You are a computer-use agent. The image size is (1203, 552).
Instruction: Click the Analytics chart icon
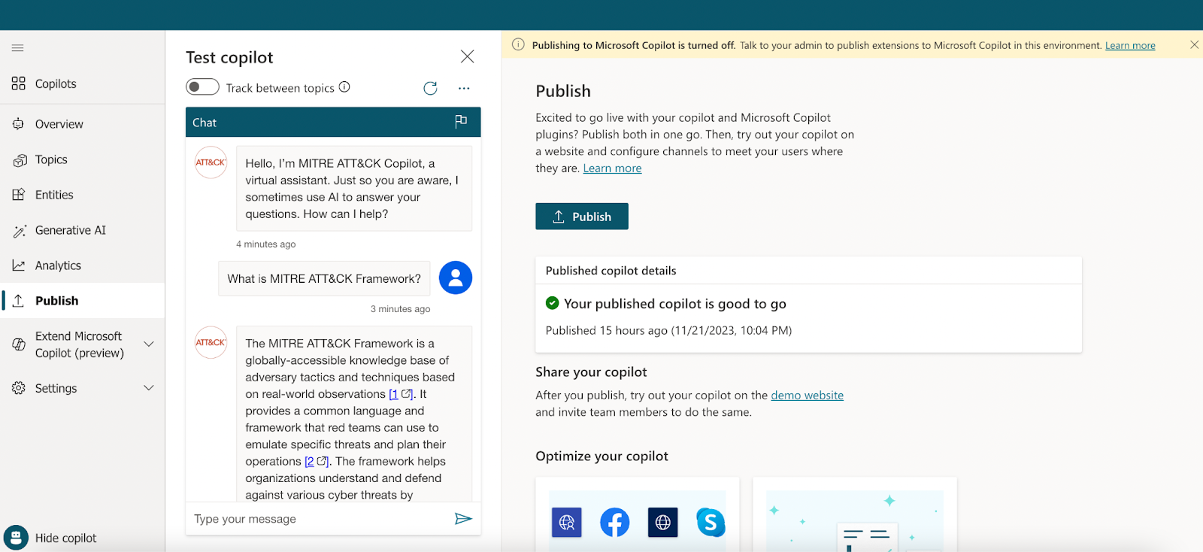(x=19, y=265)
